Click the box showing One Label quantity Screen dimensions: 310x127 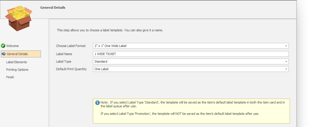[x=191, y=69]
